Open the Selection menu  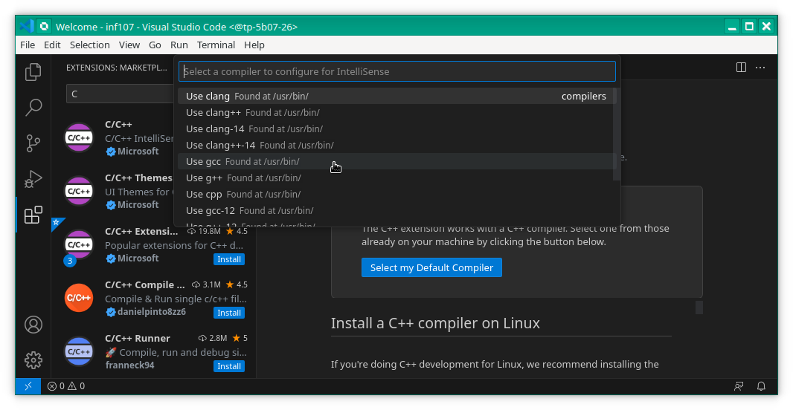[x=89, y=45]
